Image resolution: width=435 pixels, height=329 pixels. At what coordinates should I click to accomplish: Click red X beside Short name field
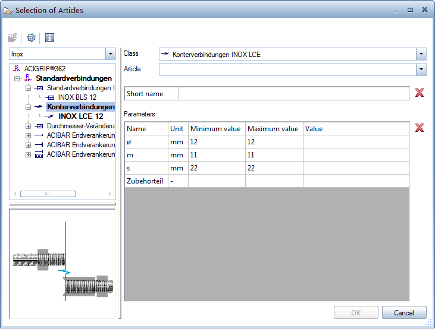[420, 93]
